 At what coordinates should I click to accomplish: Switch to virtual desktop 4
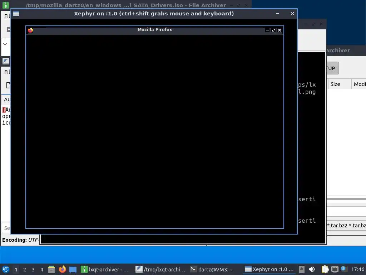point(42,270)
